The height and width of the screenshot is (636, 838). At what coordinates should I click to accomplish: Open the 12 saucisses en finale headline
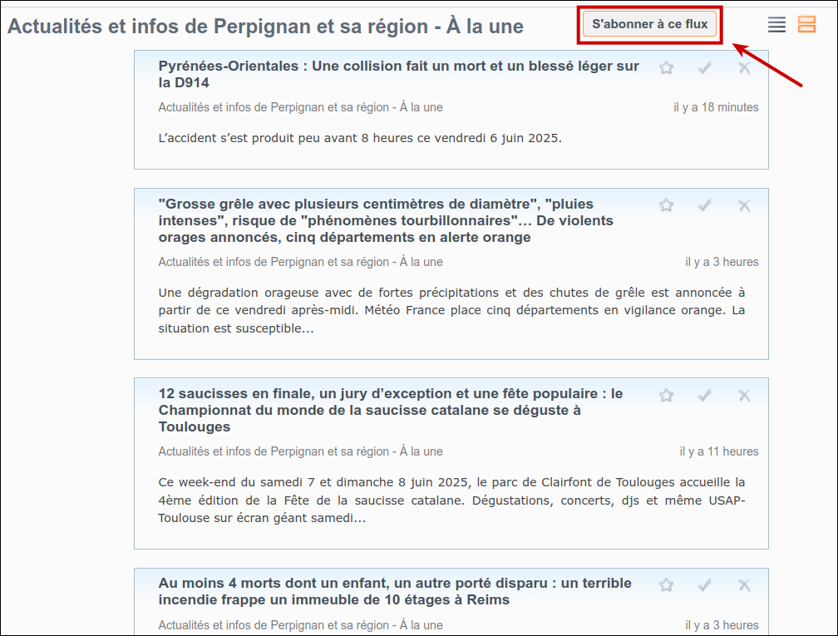pyautogui.click(x=391, y=410)
